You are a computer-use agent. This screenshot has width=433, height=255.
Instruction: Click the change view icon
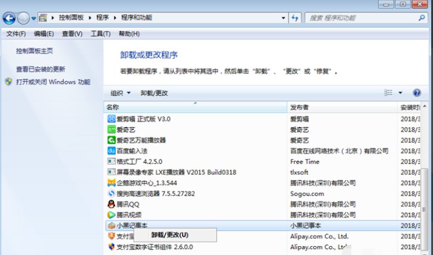pos(388,93)
